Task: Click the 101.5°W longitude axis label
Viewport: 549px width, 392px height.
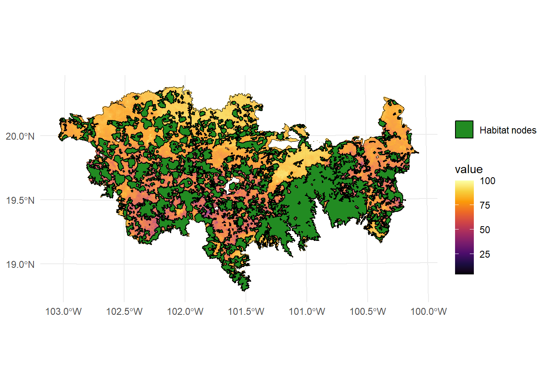Action: (246, 312)
